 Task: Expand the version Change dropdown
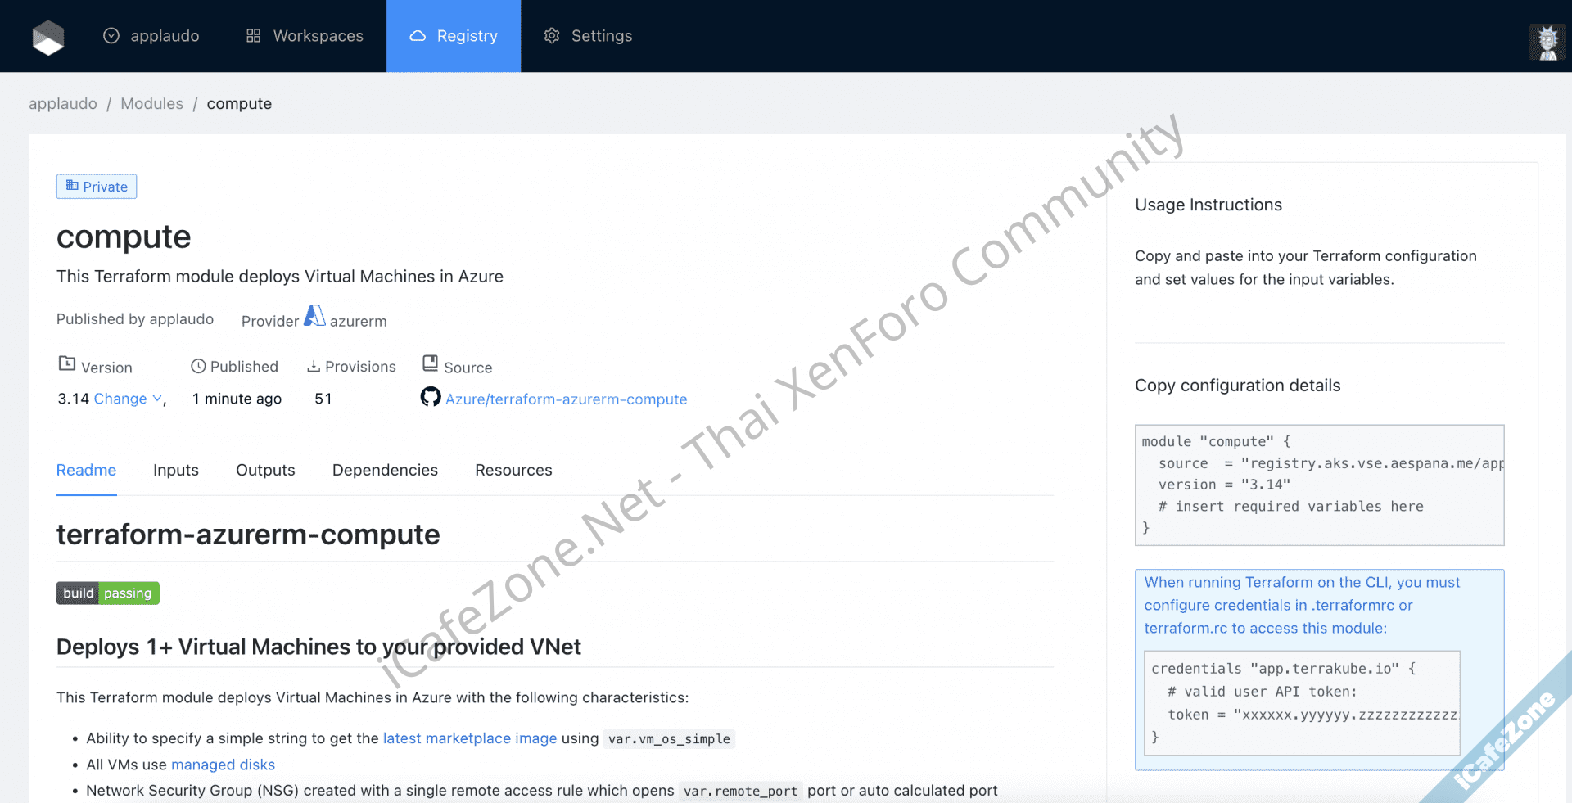pyautogui.click(x=128, y=399)
